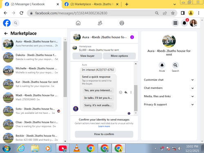Click the More options button
The width and height of the screenshot is (204, 153).
[x=119, y=56]
